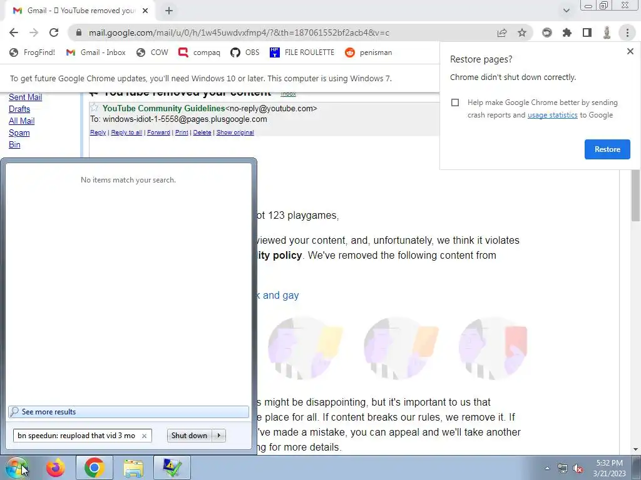This screenshot has height=480, width=641.
Task: Click the blue Restore button
Action: coord(607,149)
